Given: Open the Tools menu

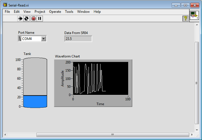Looking at the screenshot, I should pyautogui.click(x=69, y=12).
